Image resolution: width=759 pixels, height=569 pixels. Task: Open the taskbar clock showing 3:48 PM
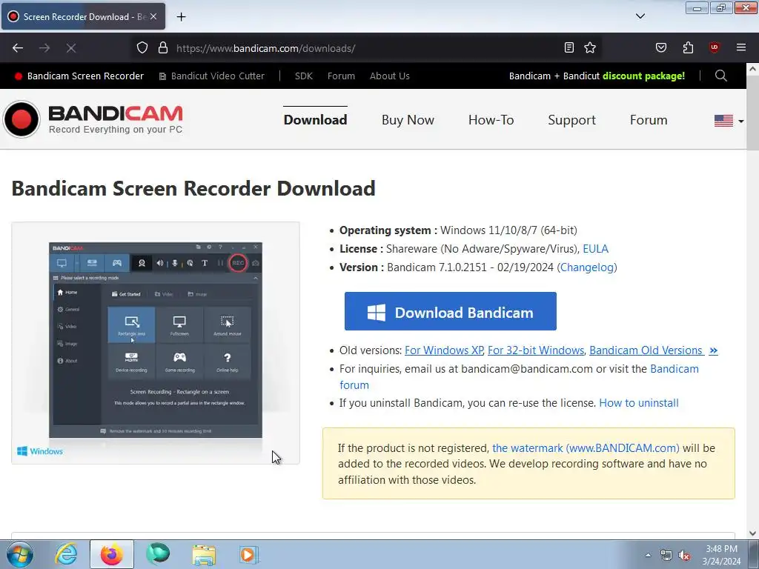tap(721, 555)
